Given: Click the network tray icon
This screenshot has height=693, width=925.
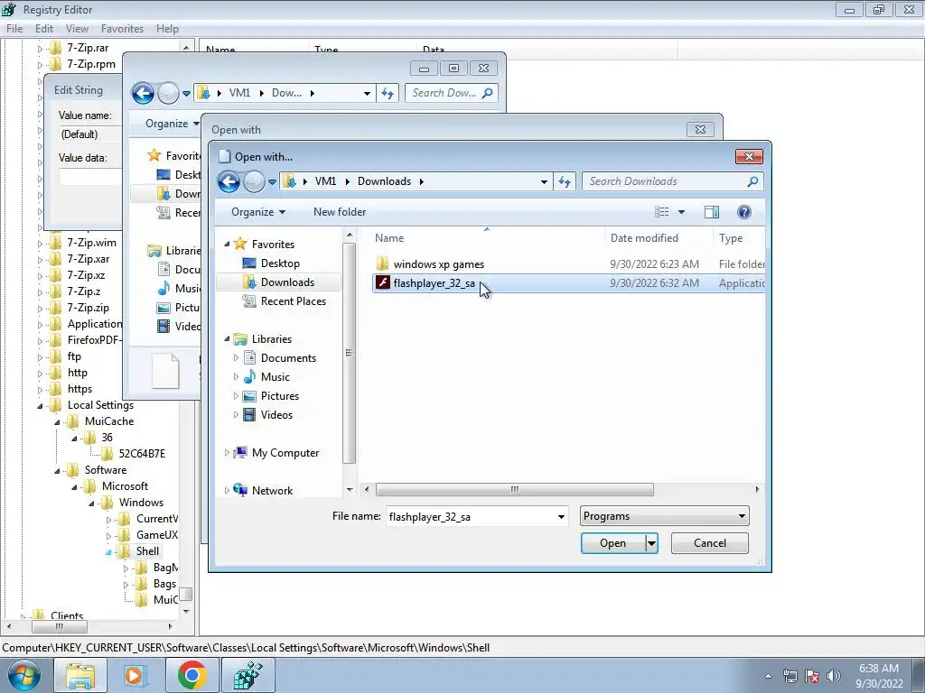Looking at the screenshot, I should click(790, 676).
